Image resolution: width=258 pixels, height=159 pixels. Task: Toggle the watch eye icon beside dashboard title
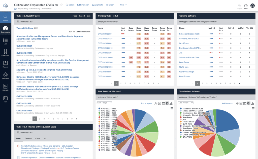pos(57,5)
